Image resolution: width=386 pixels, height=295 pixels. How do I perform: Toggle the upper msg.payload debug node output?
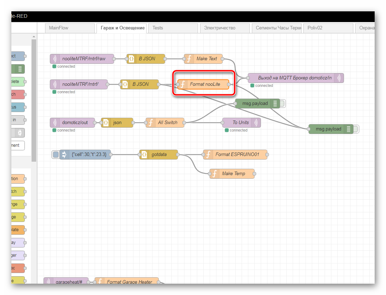[283, 104]
